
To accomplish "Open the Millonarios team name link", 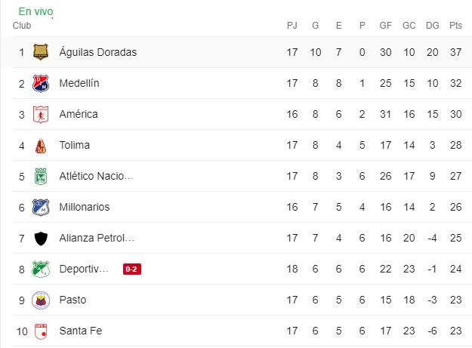I will [85, 207].
